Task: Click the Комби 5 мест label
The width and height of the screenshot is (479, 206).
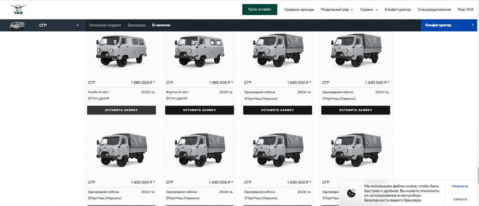Action: 98,92
